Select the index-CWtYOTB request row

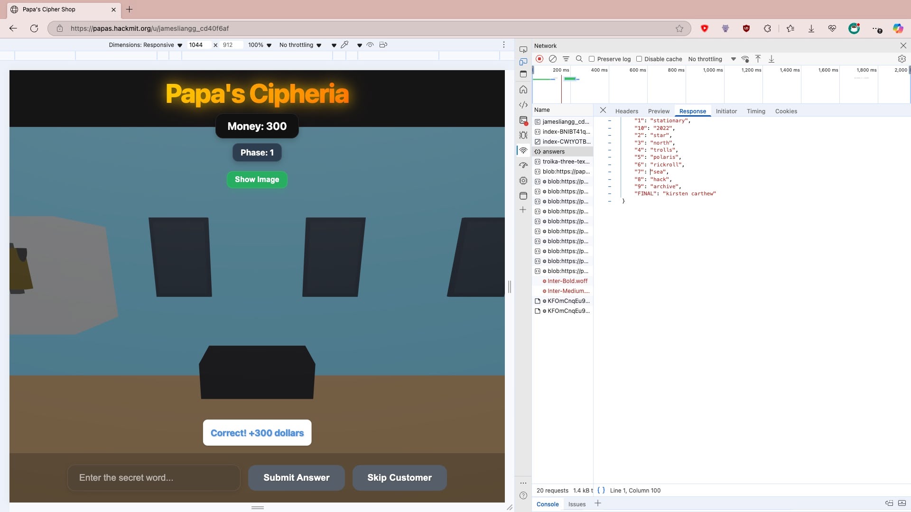pos(563,142)
